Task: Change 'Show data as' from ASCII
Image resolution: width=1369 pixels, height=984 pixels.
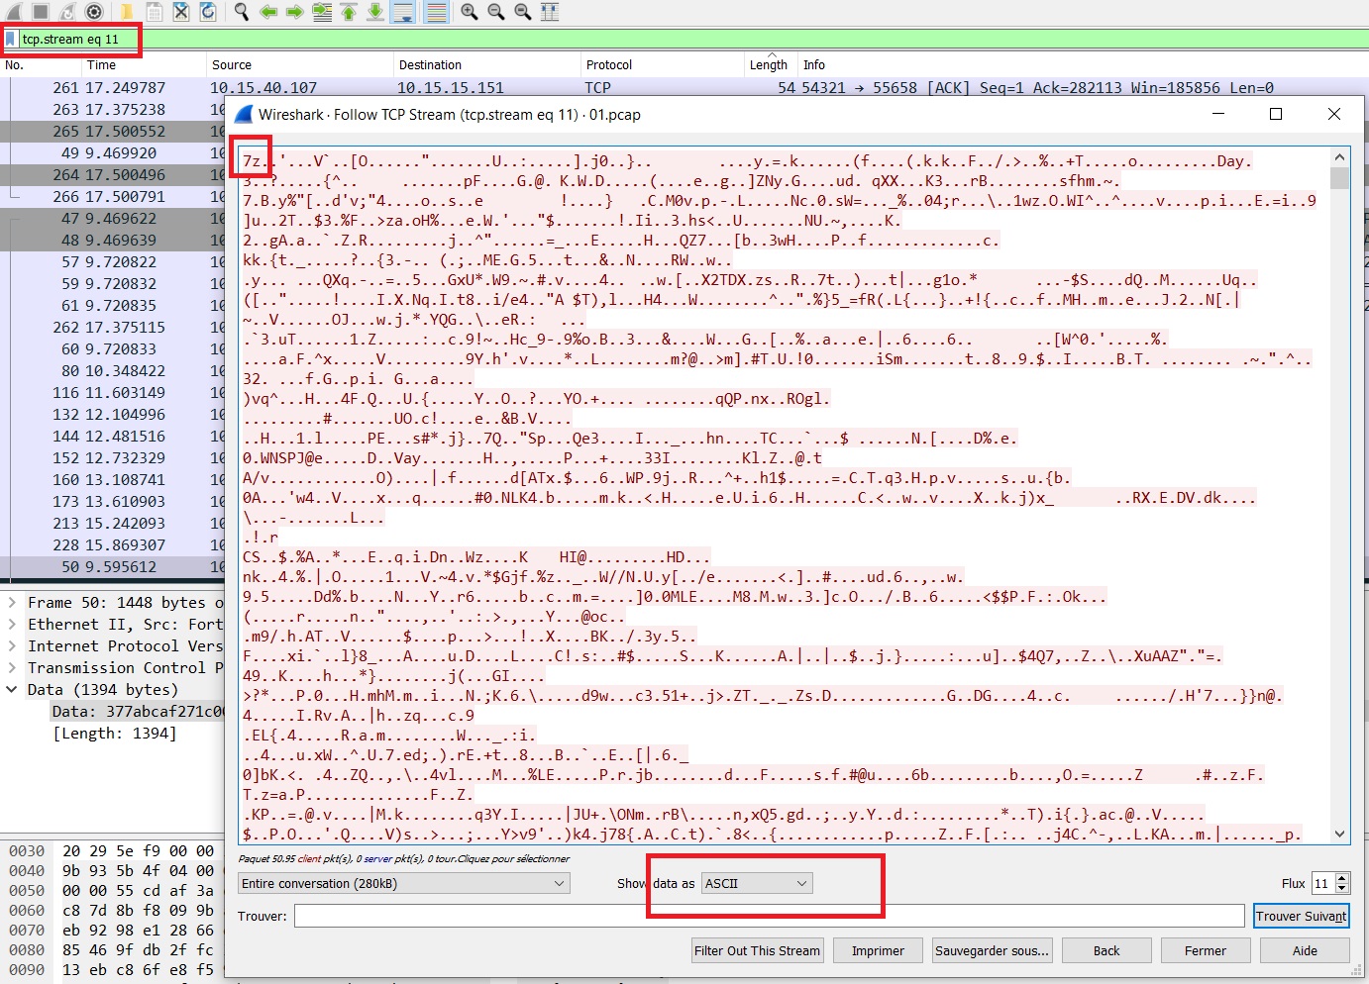Action: click(x=756, y=883)
